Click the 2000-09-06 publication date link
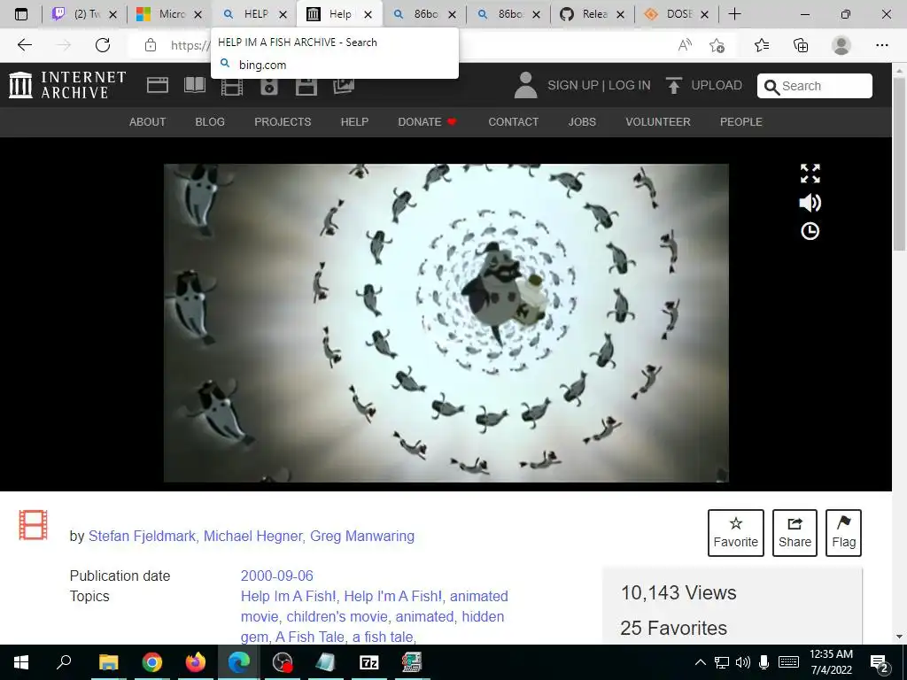Viewport: 907px width, 680px height. 276,576
